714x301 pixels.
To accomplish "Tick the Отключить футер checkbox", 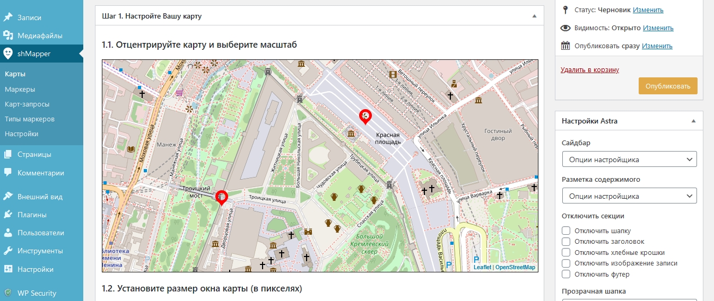I will 566,274.
